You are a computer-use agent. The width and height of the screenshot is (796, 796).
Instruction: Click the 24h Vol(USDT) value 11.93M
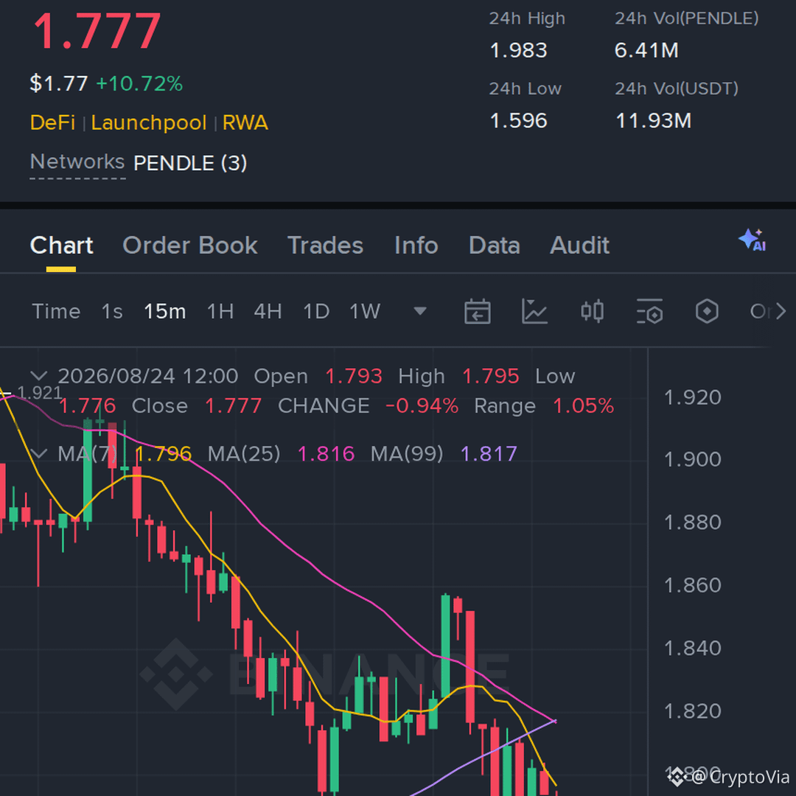tap(653, 121)
